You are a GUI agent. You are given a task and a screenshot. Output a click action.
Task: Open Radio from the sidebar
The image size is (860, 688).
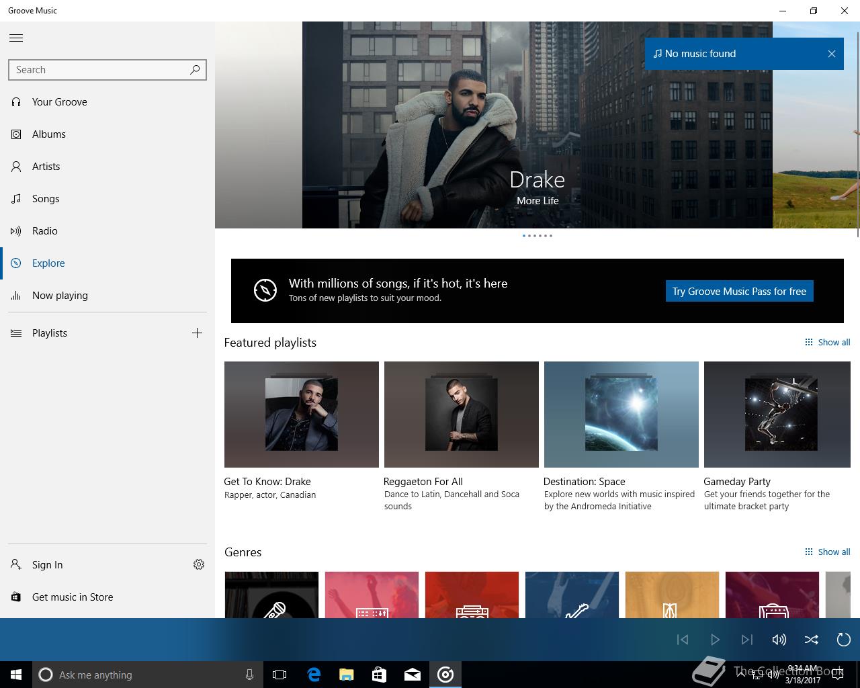[107, 231]
